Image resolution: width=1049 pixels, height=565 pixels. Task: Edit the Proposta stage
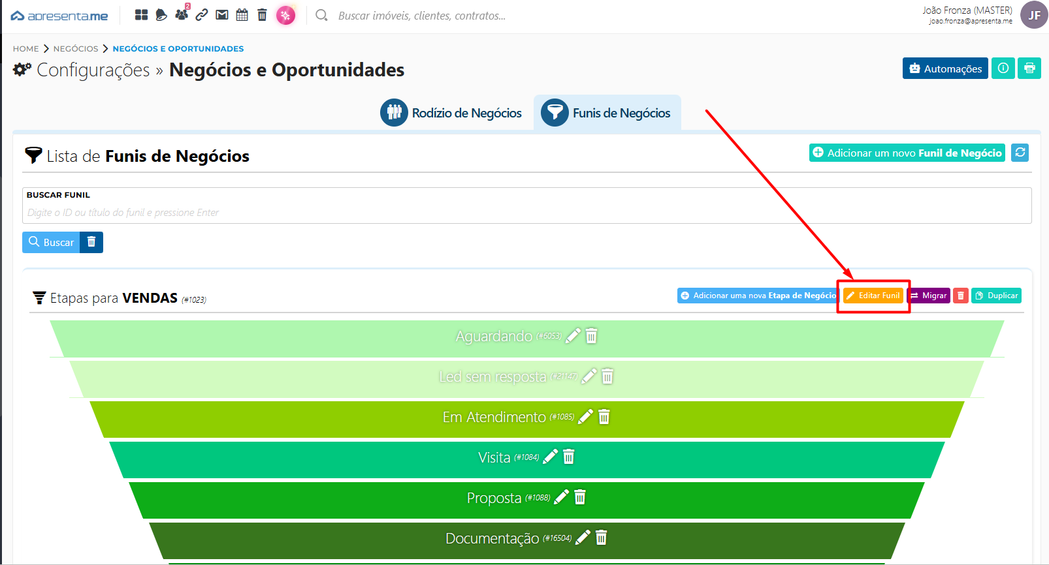tap(562, 497)
